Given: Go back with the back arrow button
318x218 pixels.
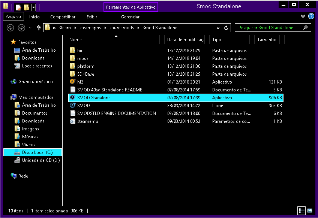Looking at the screenshot, I should (10, 28).
